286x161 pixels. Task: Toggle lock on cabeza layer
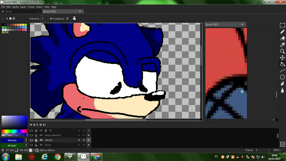point(36,140)
